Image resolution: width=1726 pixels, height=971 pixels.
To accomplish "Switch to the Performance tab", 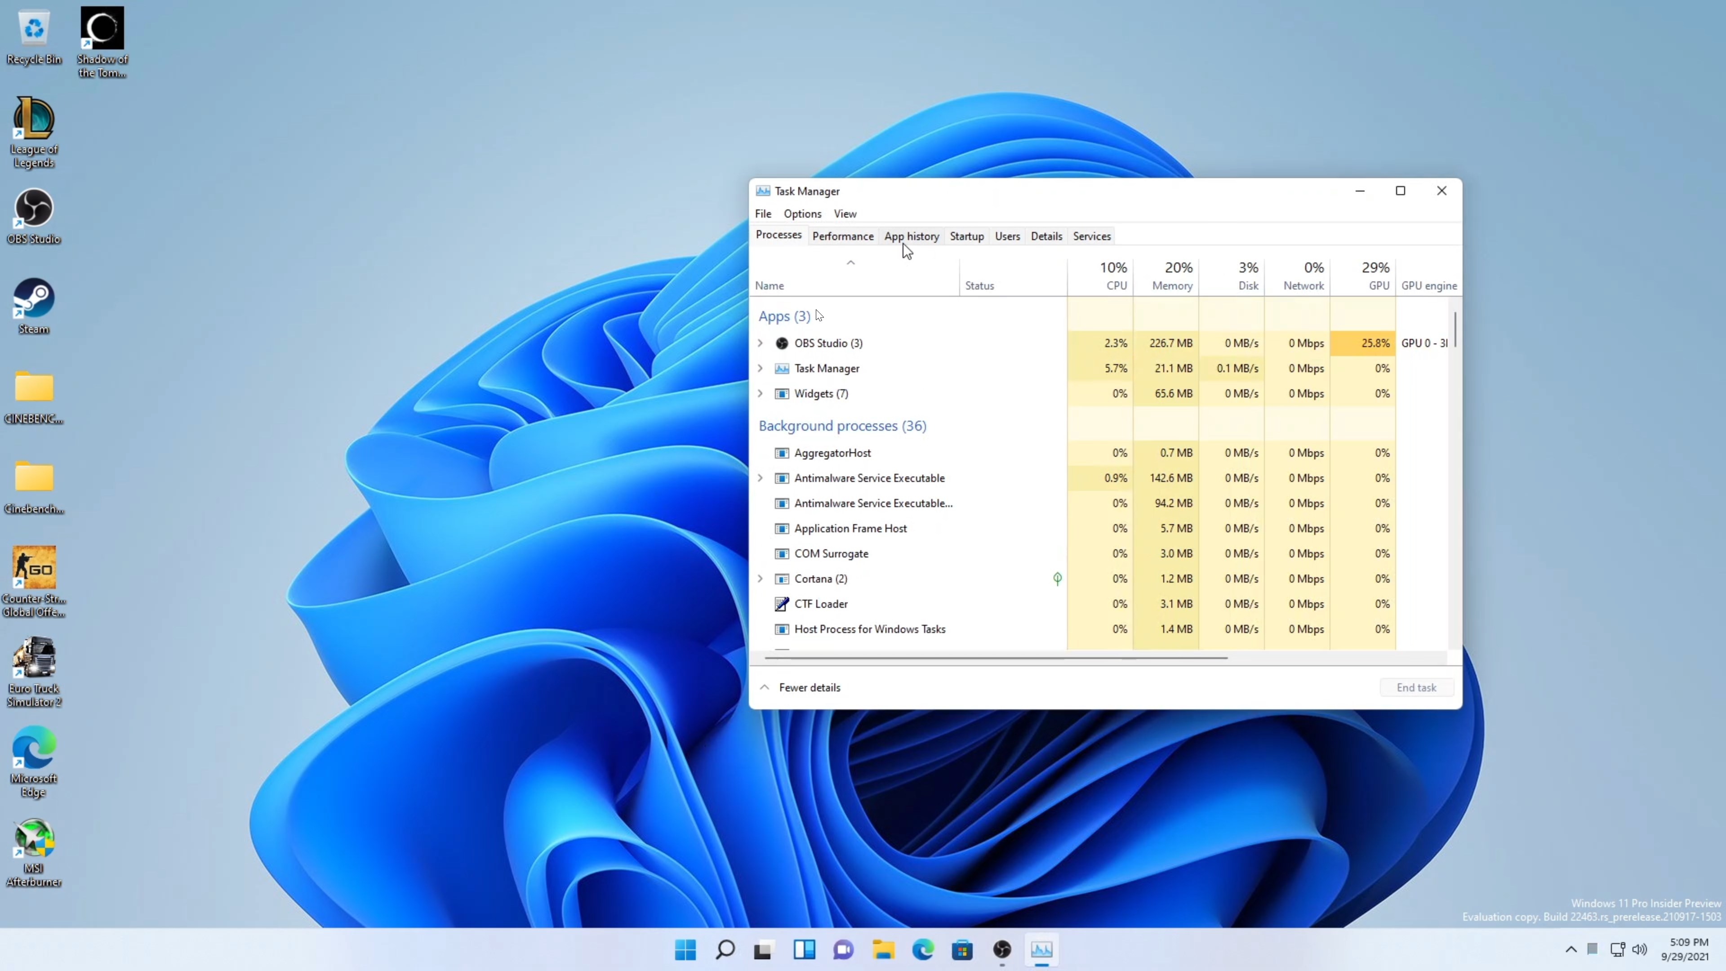I will 843,236.
